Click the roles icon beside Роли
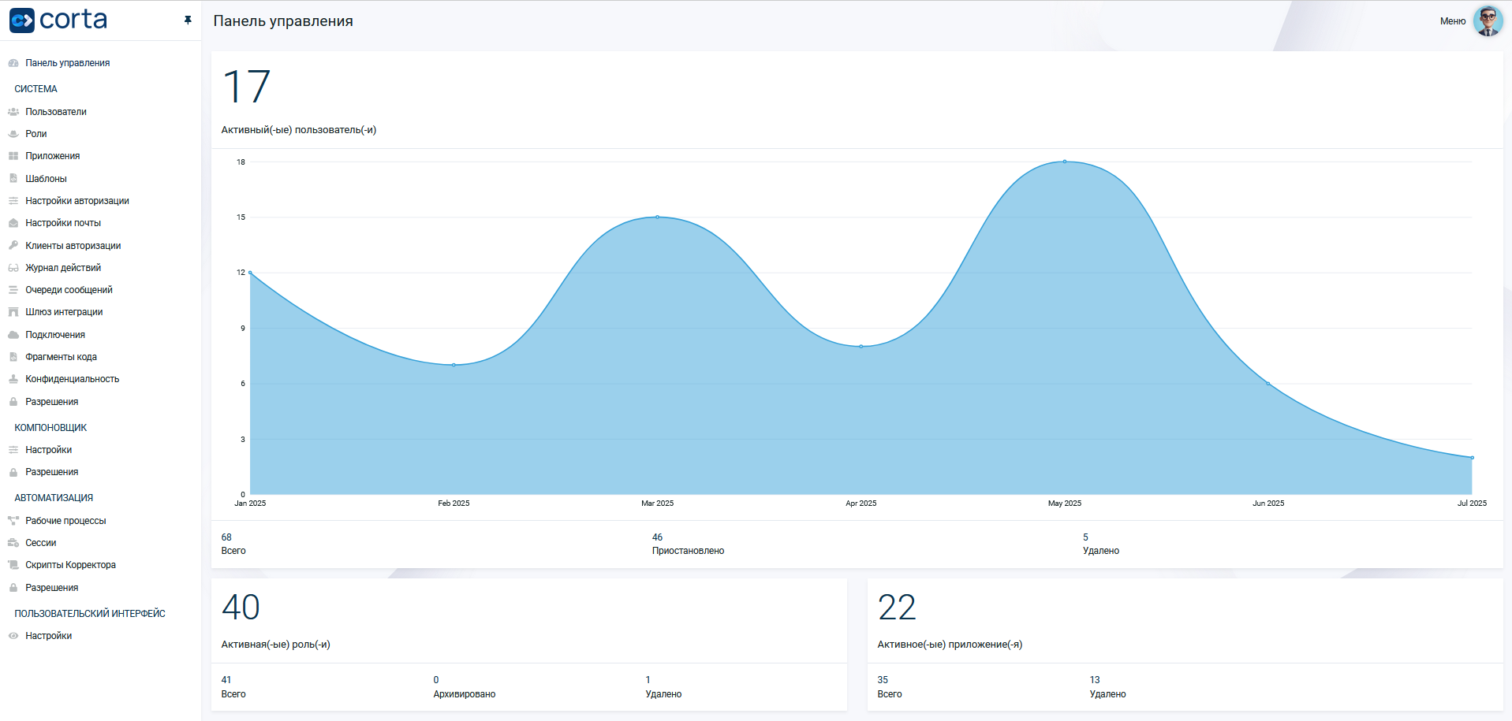1512x721 pixels. point(13,134)
